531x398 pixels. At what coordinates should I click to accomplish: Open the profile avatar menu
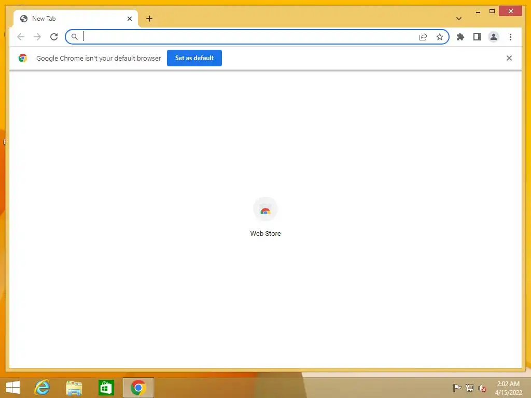494,37
